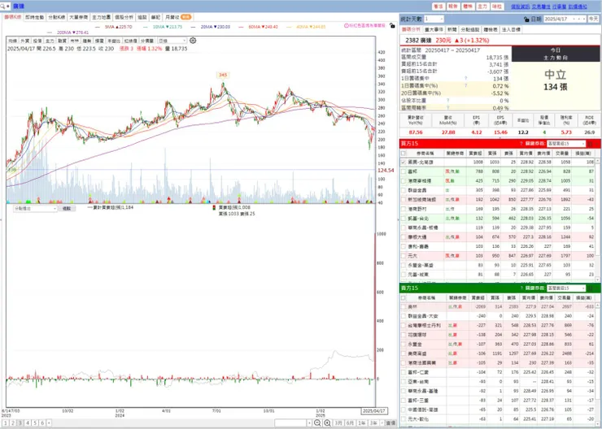This screenshot has width=602, height=429.
Task: Open the 法人目標 tab in the right panel
Action: click(511, 29)
